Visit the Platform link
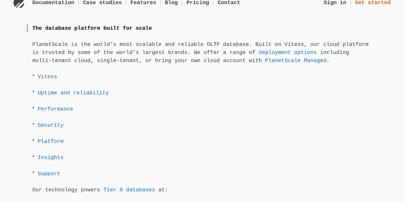Image resolution: width=404 pixels, height=202 pixels. [x=50, y=141]
